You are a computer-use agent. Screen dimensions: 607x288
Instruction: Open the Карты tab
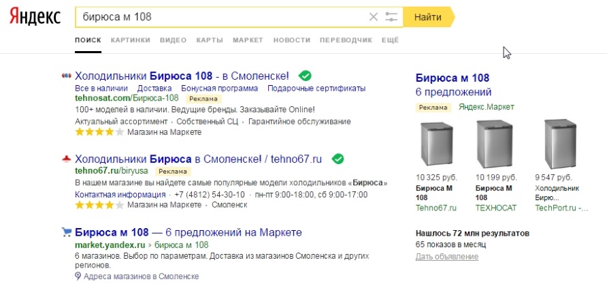tap(210, 40)
